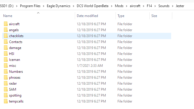Select the radar folder icon
This screenshot has width=194, height=109.
(x=6, y=84)
